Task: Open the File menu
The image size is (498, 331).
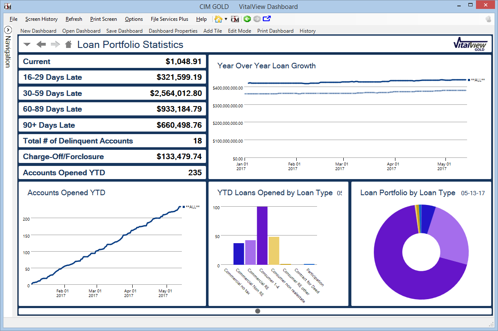Action: [13, 19]
